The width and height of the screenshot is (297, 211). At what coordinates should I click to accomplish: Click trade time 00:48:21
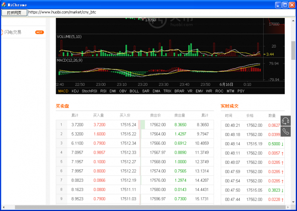coord(233,125)
